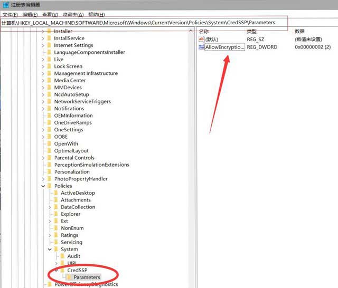Screen dimensions: 338x288
Task: Expand the Internet Settings key
Action: (x=43, y=46)
